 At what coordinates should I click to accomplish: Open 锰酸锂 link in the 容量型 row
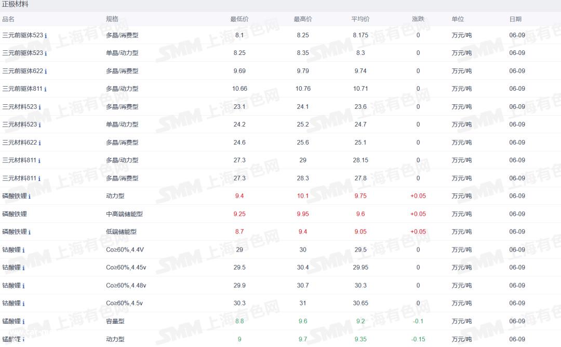coord(11,321)
